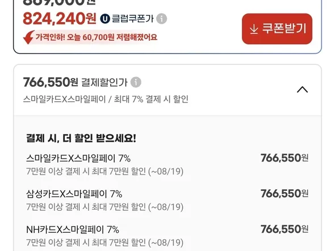The height and width of the screenshot is (251, 335).
Task: Collapse the 결제할인가 section with the chevron
Action: click(x=302, y=90)
